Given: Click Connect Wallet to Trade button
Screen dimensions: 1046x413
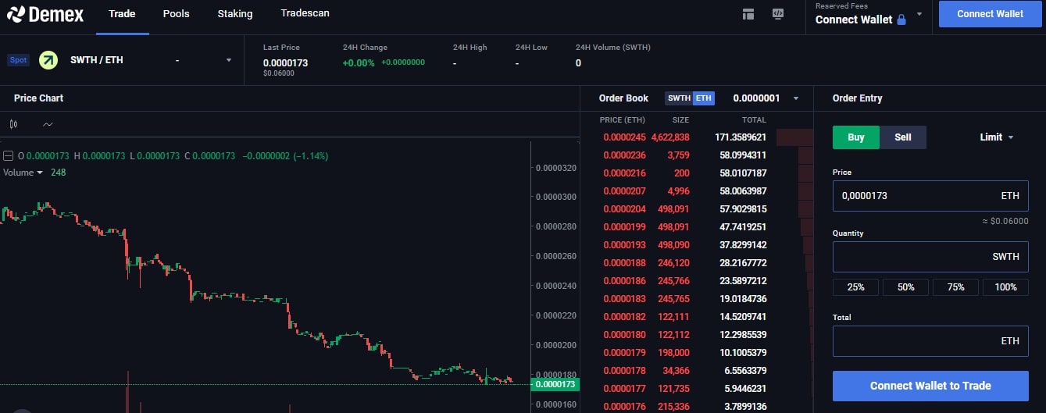Looking at the screenshot, I should [930, 386].
